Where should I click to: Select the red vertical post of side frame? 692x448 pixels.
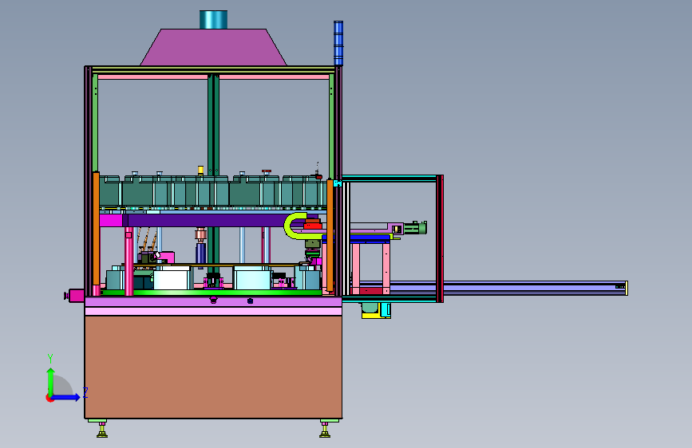[x=440, y=238]
